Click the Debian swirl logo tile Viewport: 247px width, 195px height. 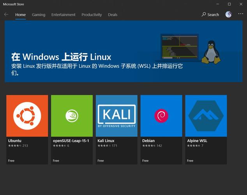161,116
